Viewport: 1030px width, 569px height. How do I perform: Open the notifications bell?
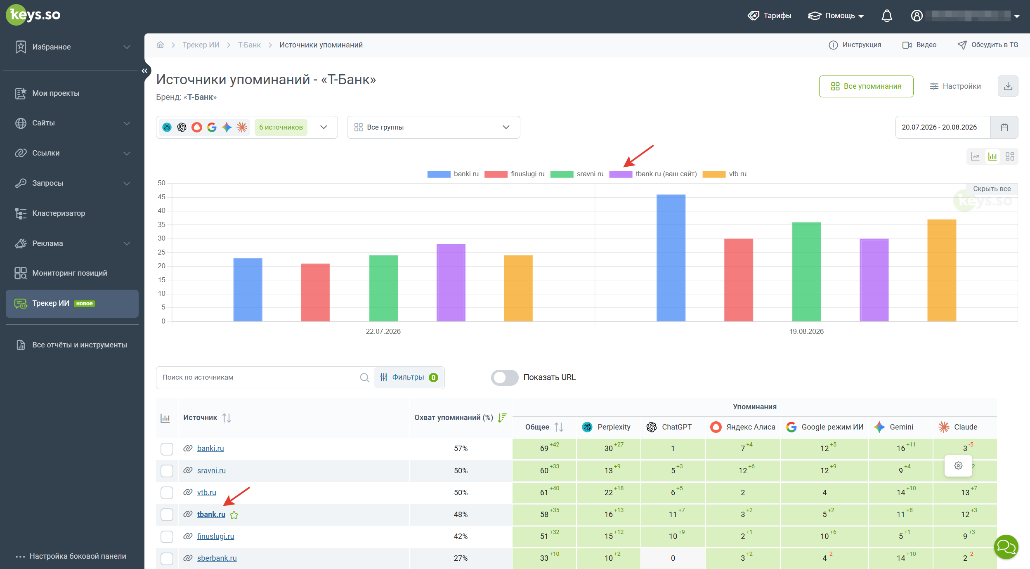(x=887, y=16)
